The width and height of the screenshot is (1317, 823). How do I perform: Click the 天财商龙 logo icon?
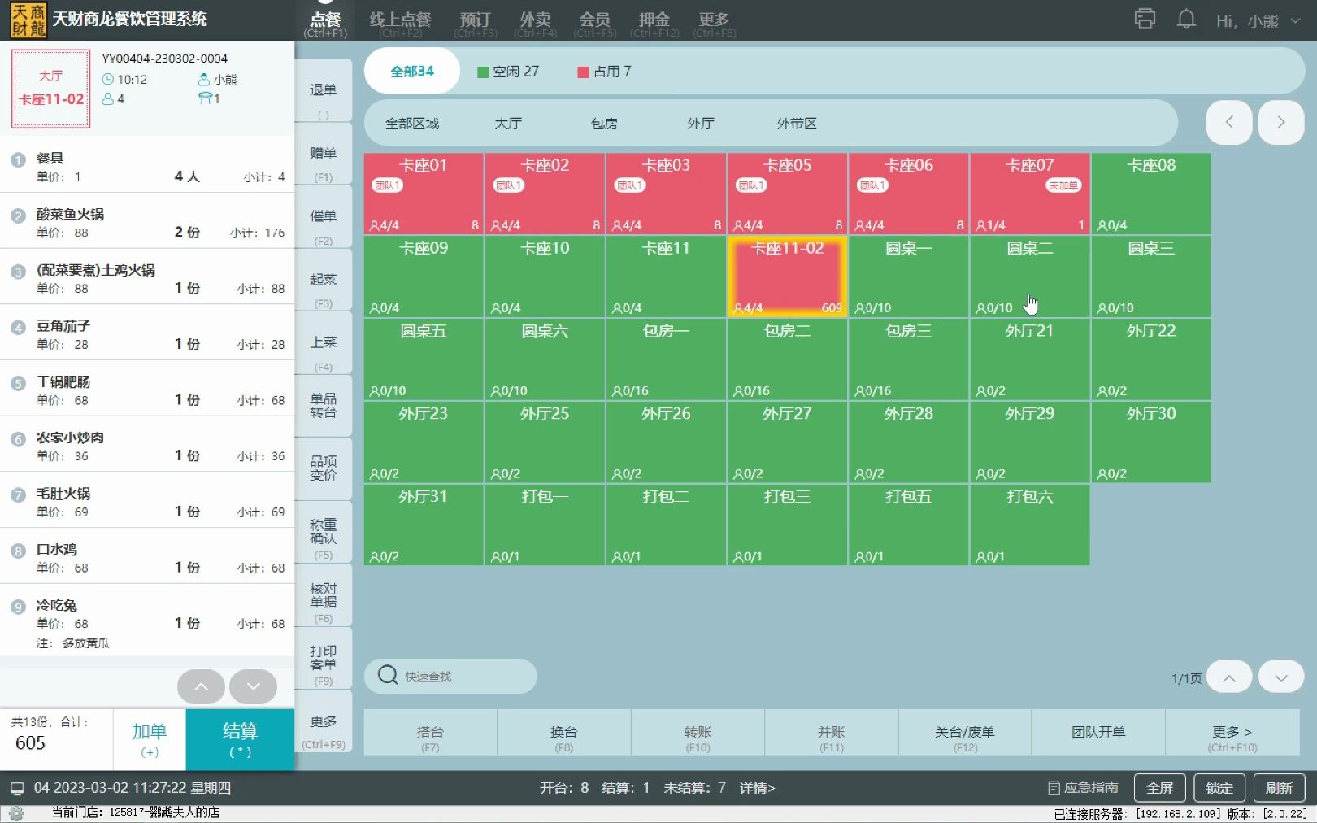pos(28,20)
